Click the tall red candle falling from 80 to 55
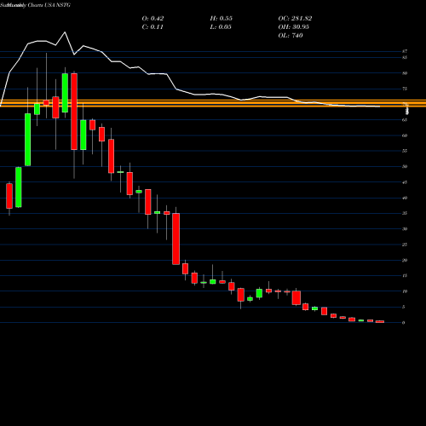Image resolution: width=426 pixels, height=426 pixels. [74, 112]
